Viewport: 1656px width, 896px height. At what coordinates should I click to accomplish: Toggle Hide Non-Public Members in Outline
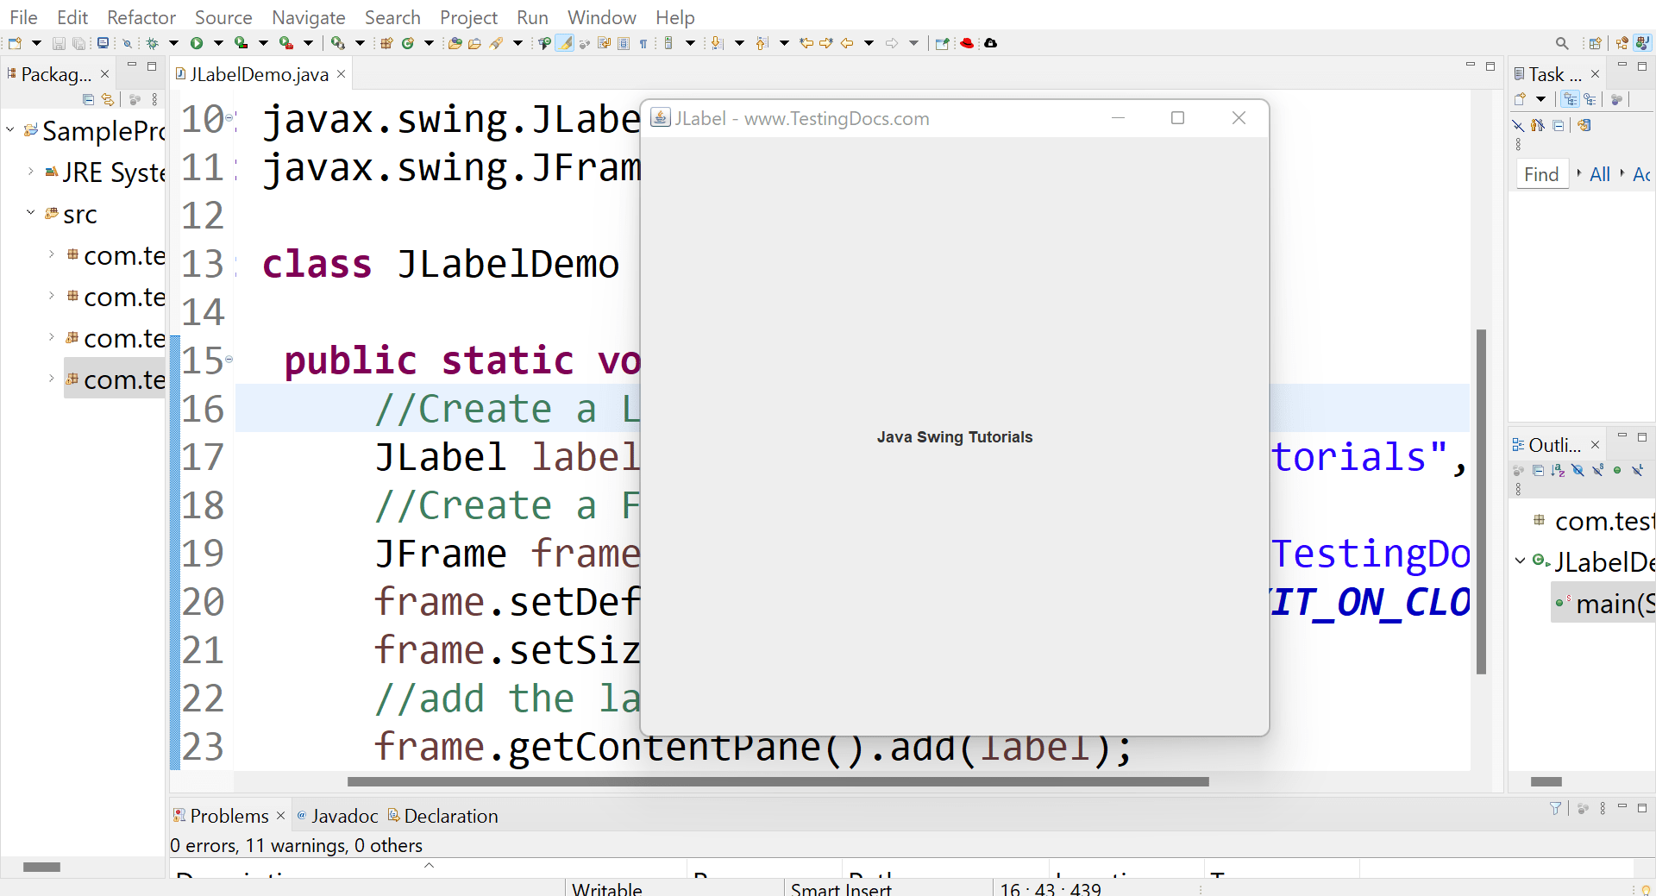click(x=1617, y=470)
